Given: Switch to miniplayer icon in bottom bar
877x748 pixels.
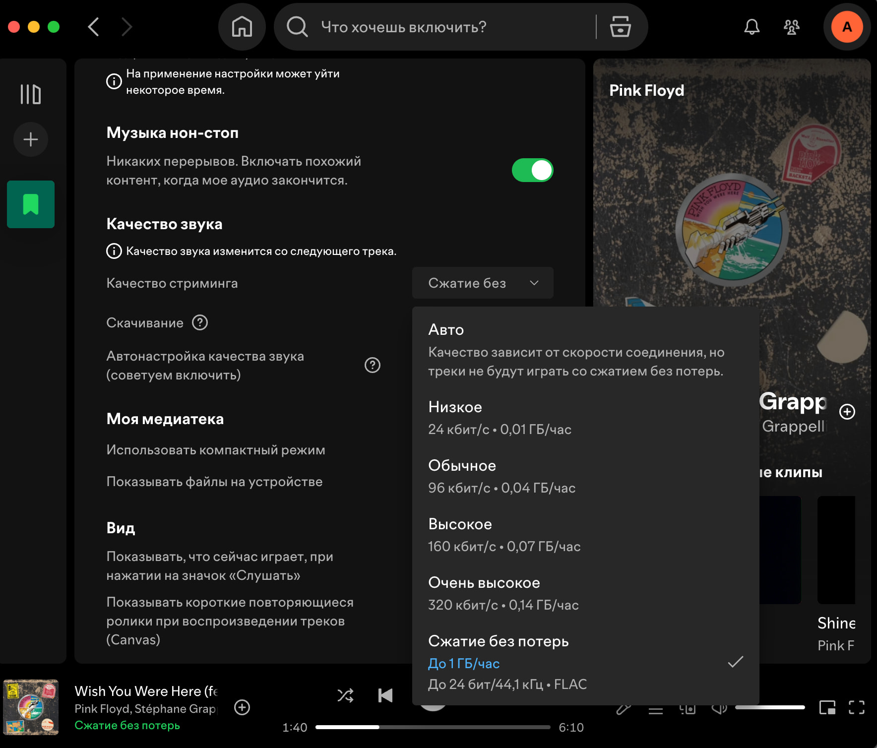Looking at the screenshot, I should coord(827,707).
